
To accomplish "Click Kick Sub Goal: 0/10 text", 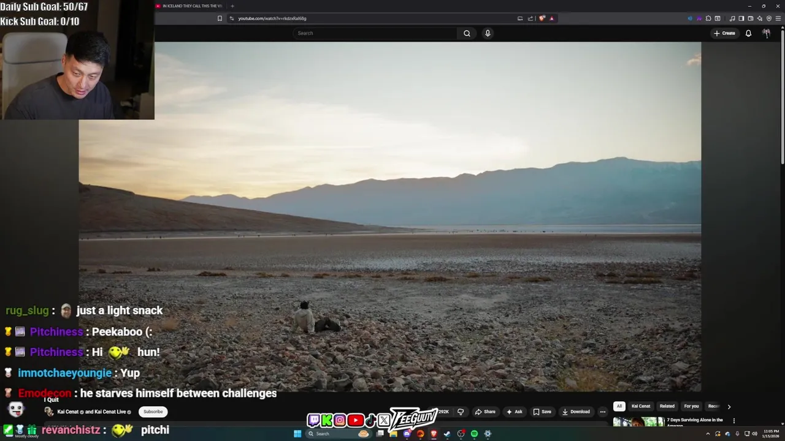I will tap(40, 21).
